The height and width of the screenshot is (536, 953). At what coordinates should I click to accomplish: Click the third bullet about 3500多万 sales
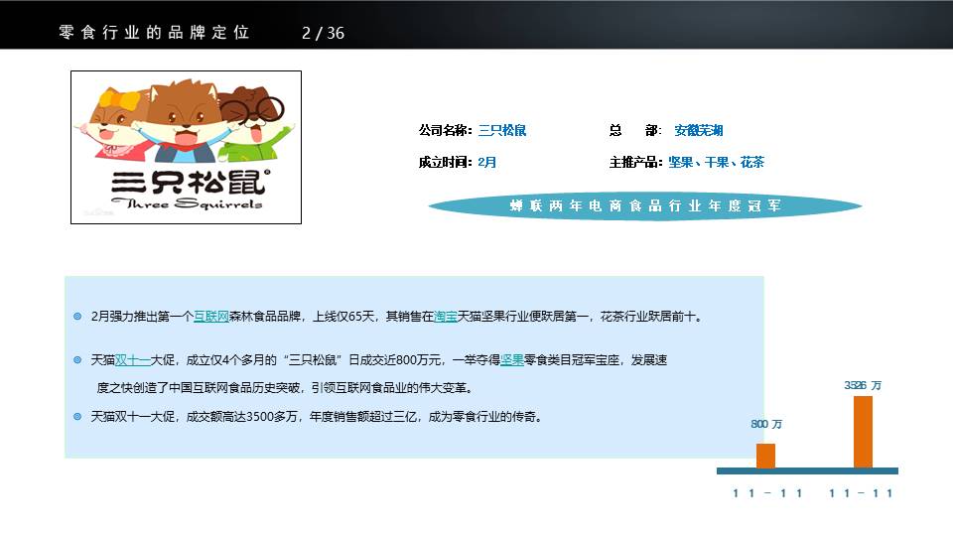317,416
